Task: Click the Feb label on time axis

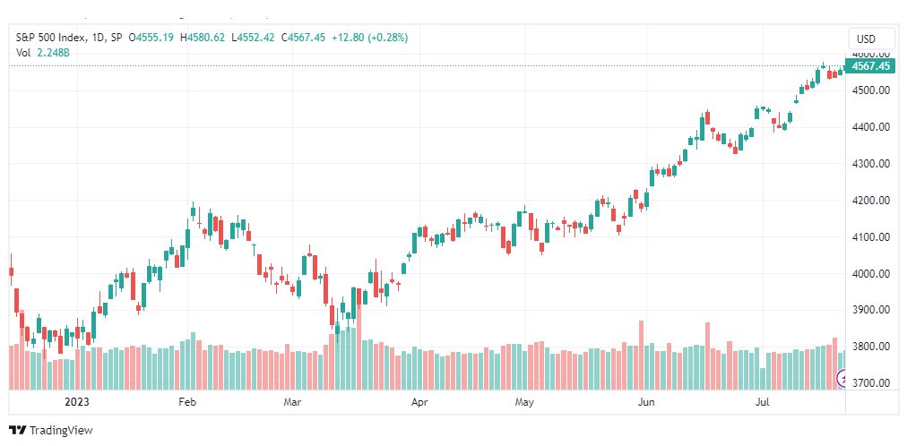Action: 187,401
